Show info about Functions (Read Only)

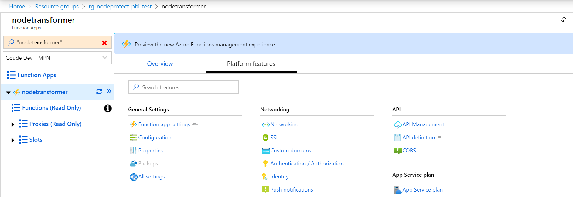[x=108, y=108]
